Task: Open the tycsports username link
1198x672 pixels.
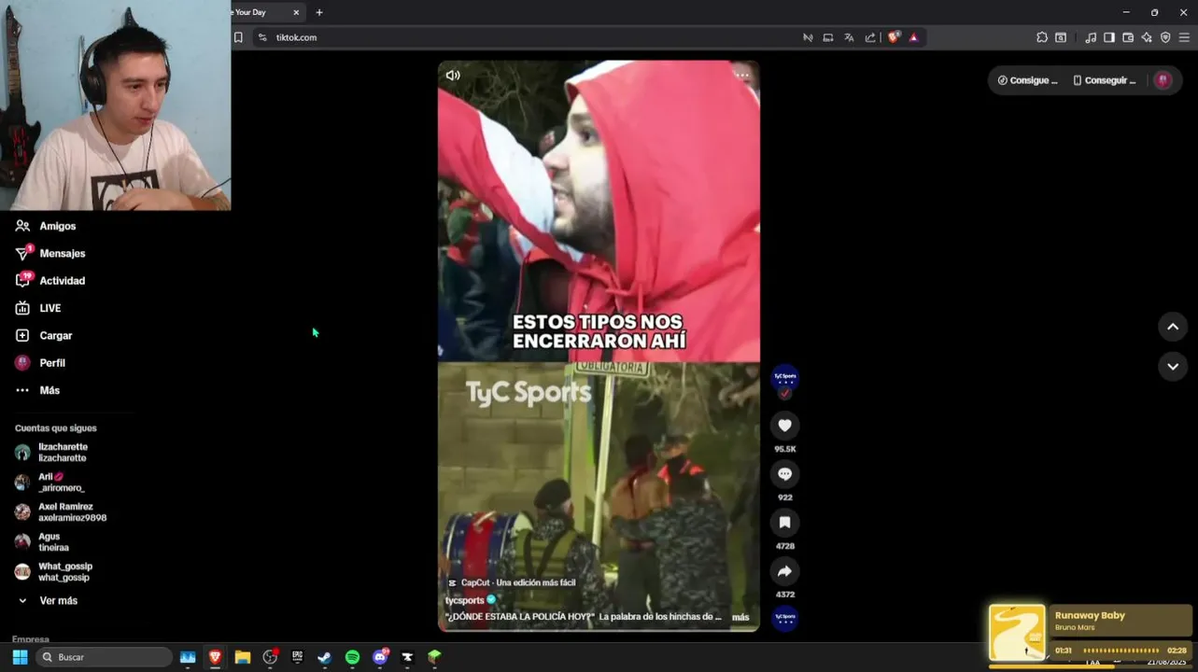Action: click(x=464, y=600)
